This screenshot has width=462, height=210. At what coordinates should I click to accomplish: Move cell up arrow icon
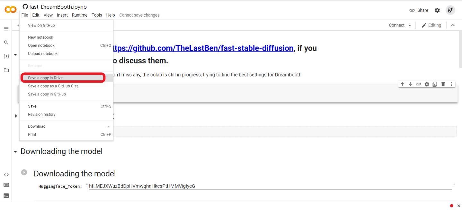(402, 84)
